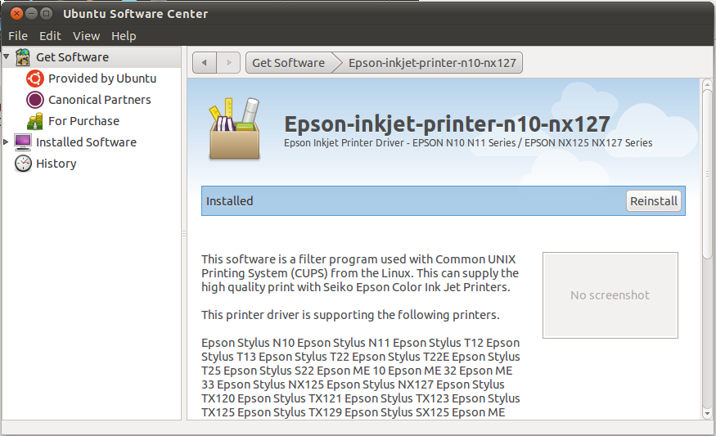Click the For Purchase coins icon
716x436 pixels.
pos(34,121)
